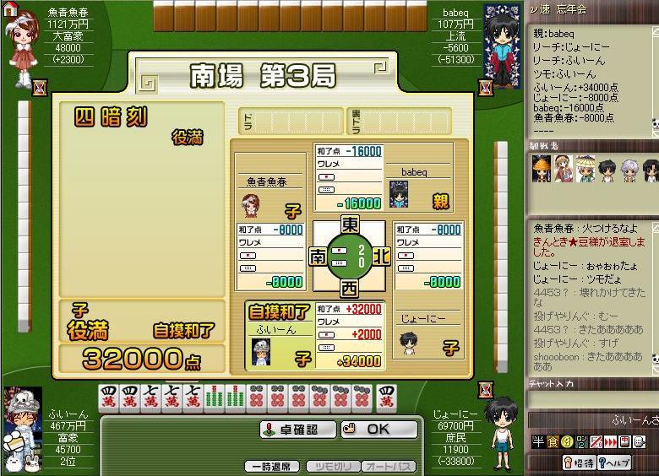Click the game log scroll-down arrow
Screen dimensions: 659x476
click(x=656, y=133)
